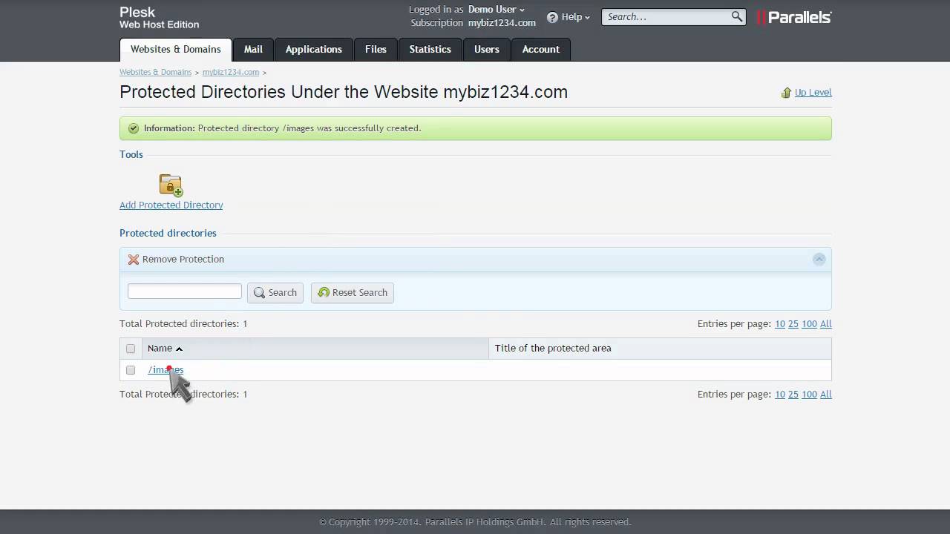Screen dimensions: 950x534
Task: Sort by Name column header
Action: tap(160, 349)
